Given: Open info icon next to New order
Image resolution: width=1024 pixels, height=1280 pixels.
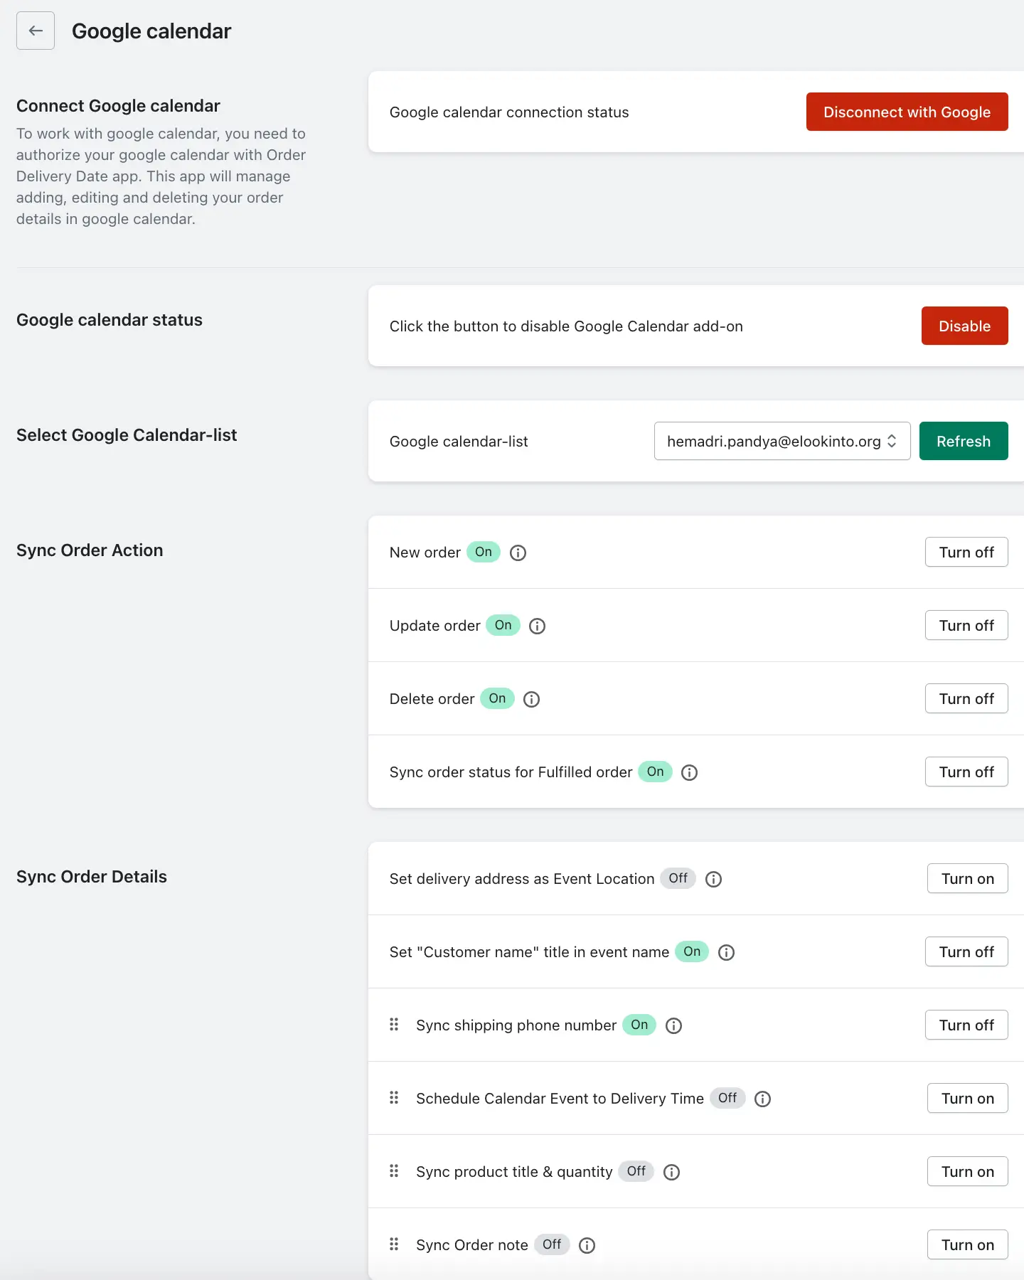Looking at the screenshot, I should pos(518,553).
